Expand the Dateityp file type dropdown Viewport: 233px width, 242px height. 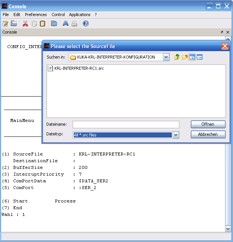pyautogui.click(x=176, y=135)
